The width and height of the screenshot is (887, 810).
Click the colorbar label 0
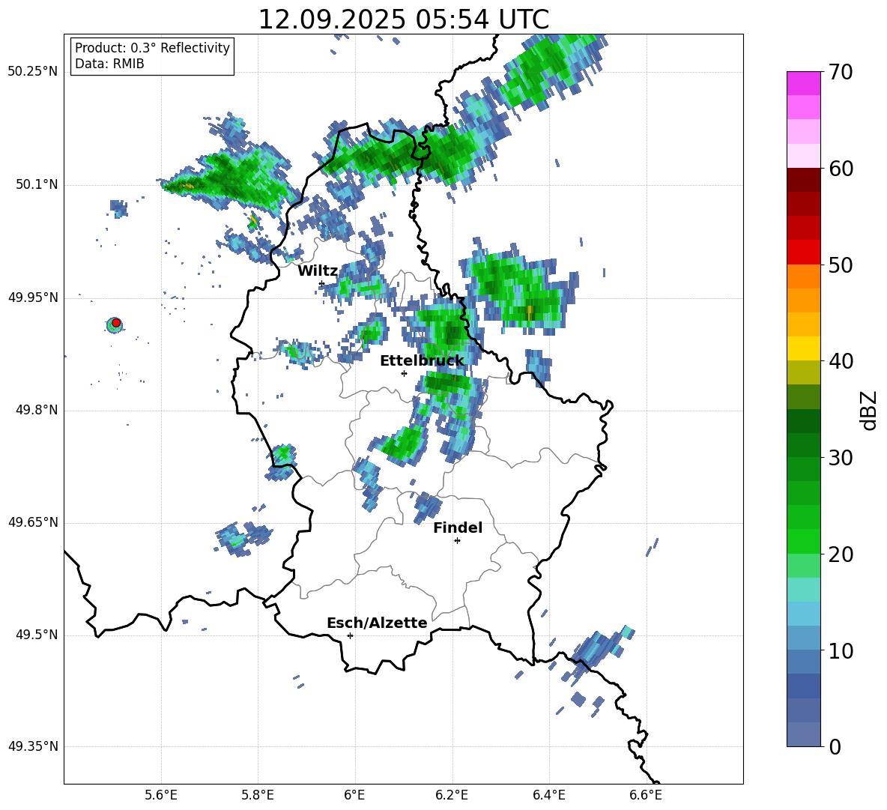pos(835,746)
